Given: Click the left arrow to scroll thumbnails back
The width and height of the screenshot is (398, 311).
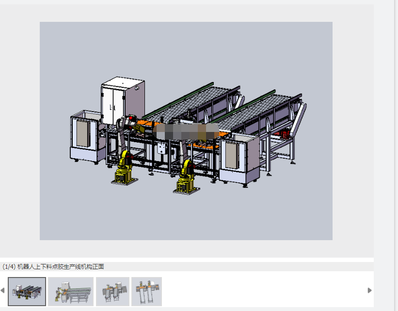Looking at the screenshot, I should 2,291.
